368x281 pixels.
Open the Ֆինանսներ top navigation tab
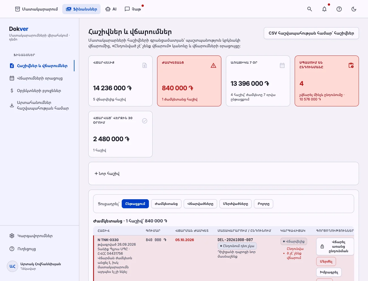click(82, 9)
